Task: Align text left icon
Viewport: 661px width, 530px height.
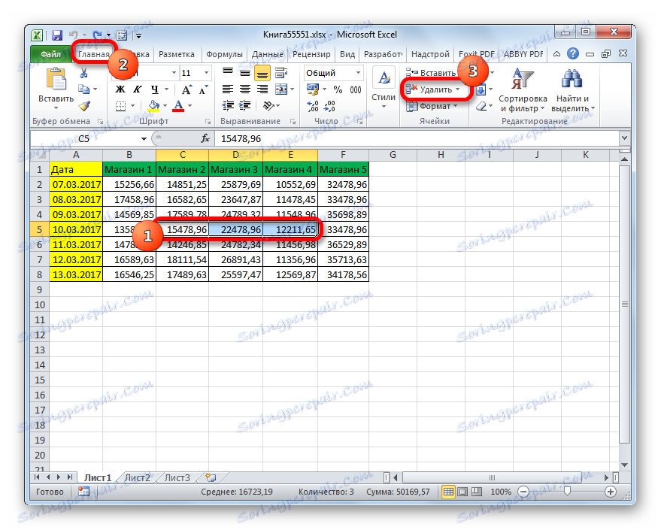Action: pos(228,89)
